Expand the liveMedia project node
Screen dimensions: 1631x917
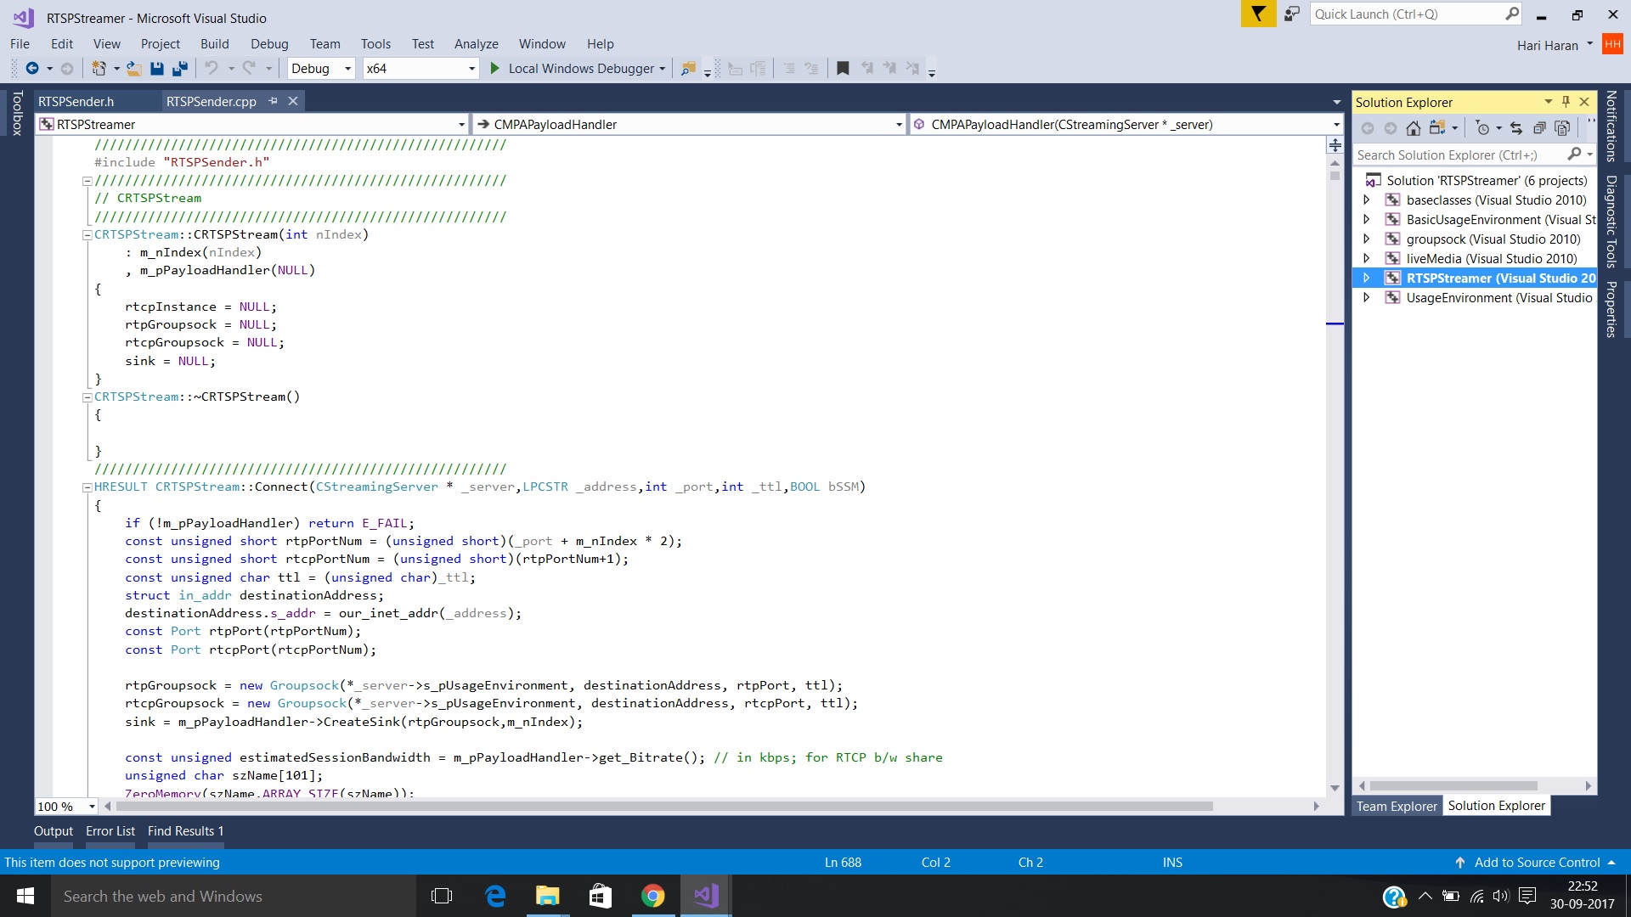1366,259
